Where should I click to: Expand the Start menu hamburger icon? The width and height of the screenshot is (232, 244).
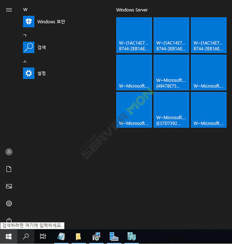point(9,10)
